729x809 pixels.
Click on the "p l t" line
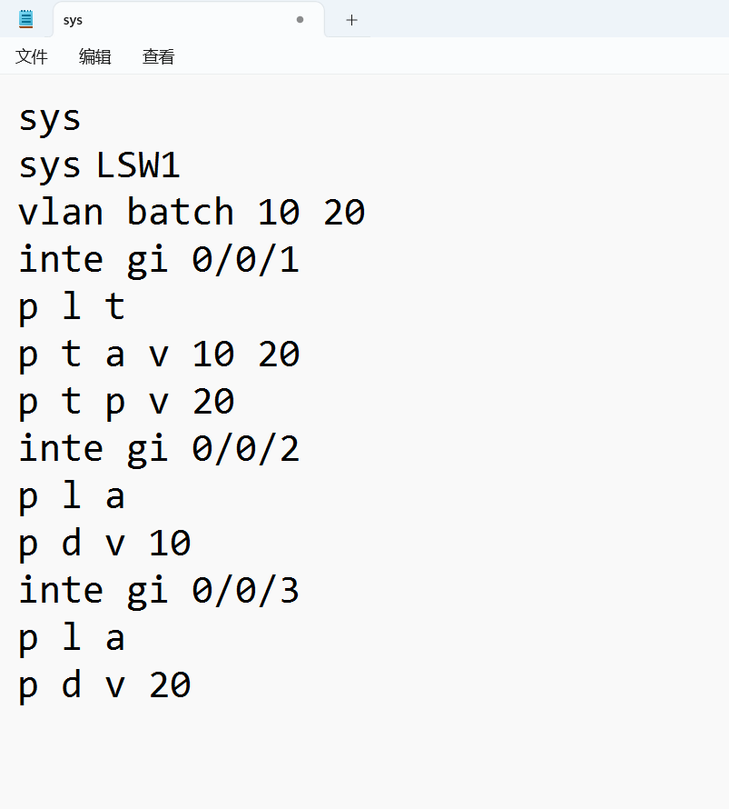point(72,308)
